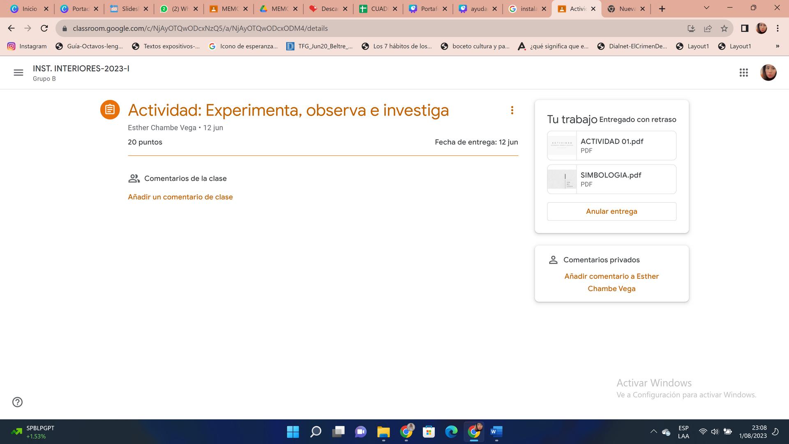Expand the hidden bookmarks chevron

point(777,46)
